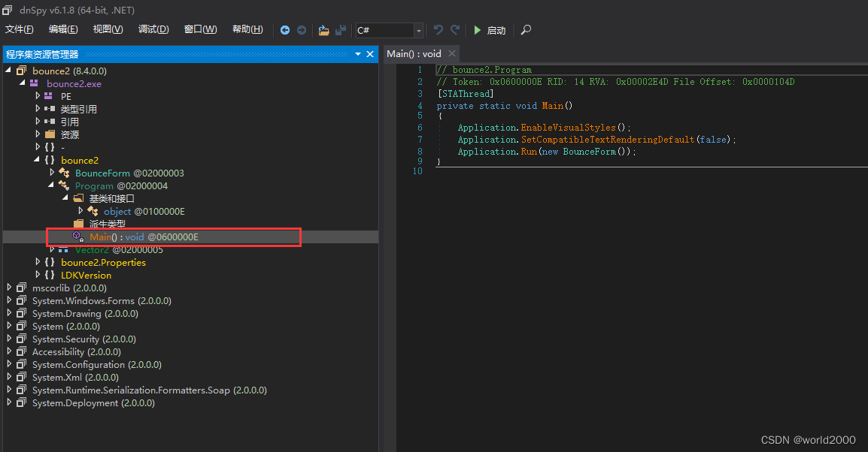
Task: Expand the 引用 node
Action: click(x=37, y=121)
